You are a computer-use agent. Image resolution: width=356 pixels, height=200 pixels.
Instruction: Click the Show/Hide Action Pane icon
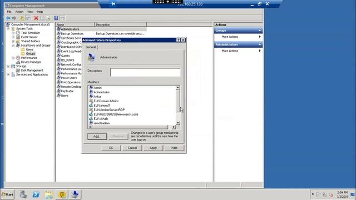[x=62, y=18]
